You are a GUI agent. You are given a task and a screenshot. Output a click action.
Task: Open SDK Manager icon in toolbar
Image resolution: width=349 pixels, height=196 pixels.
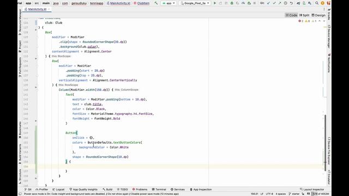[310, 3]
